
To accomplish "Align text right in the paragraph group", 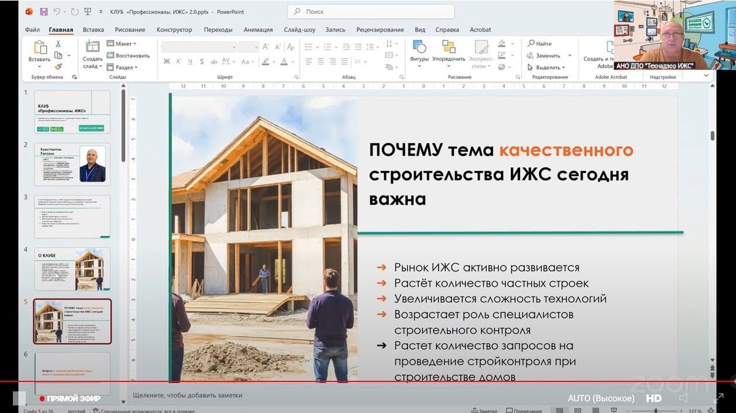I will coord(332,61).
